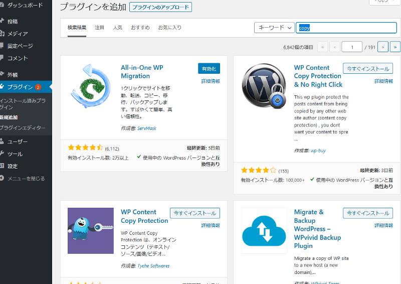401x284 pixels.
Task: Click the 固定ページ sidebar icon
Action: pyautogui.click(x=2, y=46)
